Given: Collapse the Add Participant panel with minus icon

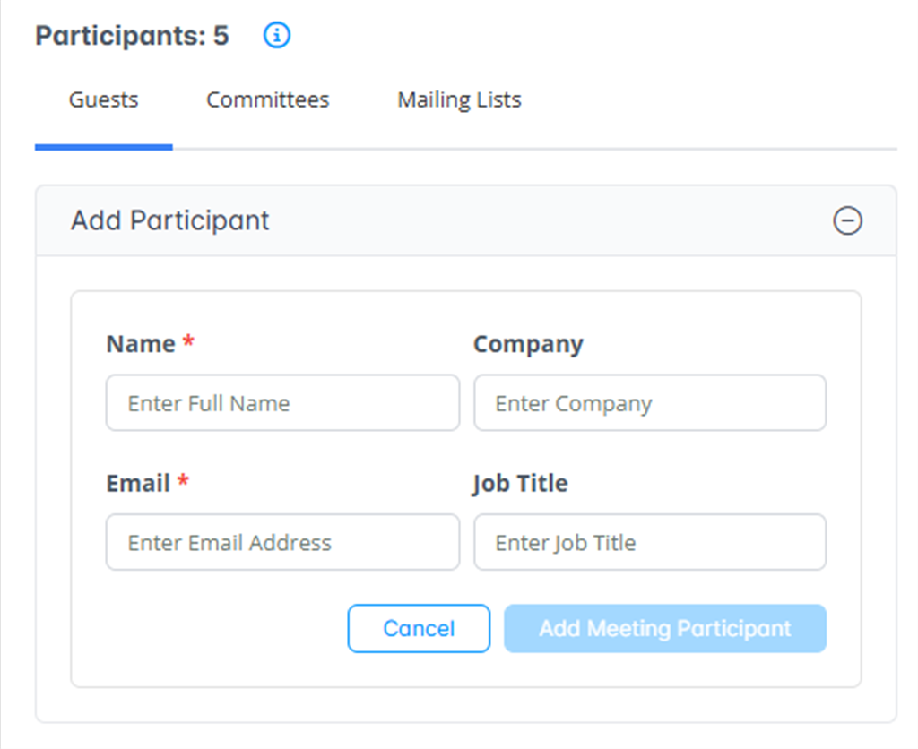Looking at the screenshot, I should coord(847,220).
